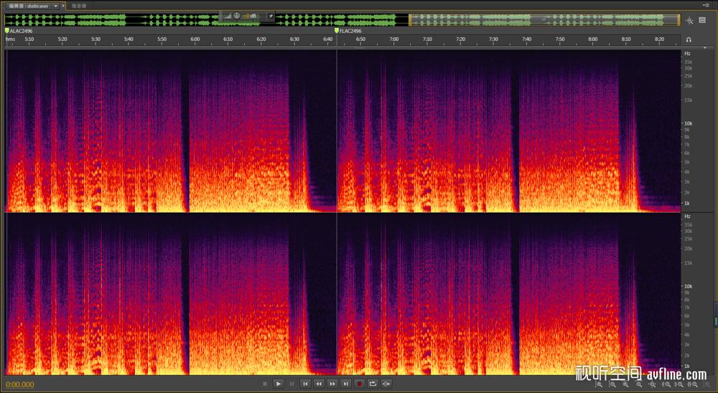Open the panel options menu at top right

[x=706, y=6]
